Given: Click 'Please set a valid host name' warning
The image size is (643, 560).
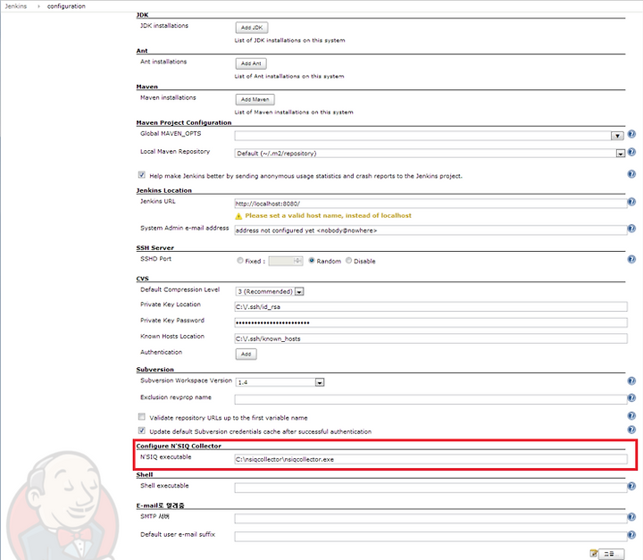Looking at the screenshot, I should [328, 216].
